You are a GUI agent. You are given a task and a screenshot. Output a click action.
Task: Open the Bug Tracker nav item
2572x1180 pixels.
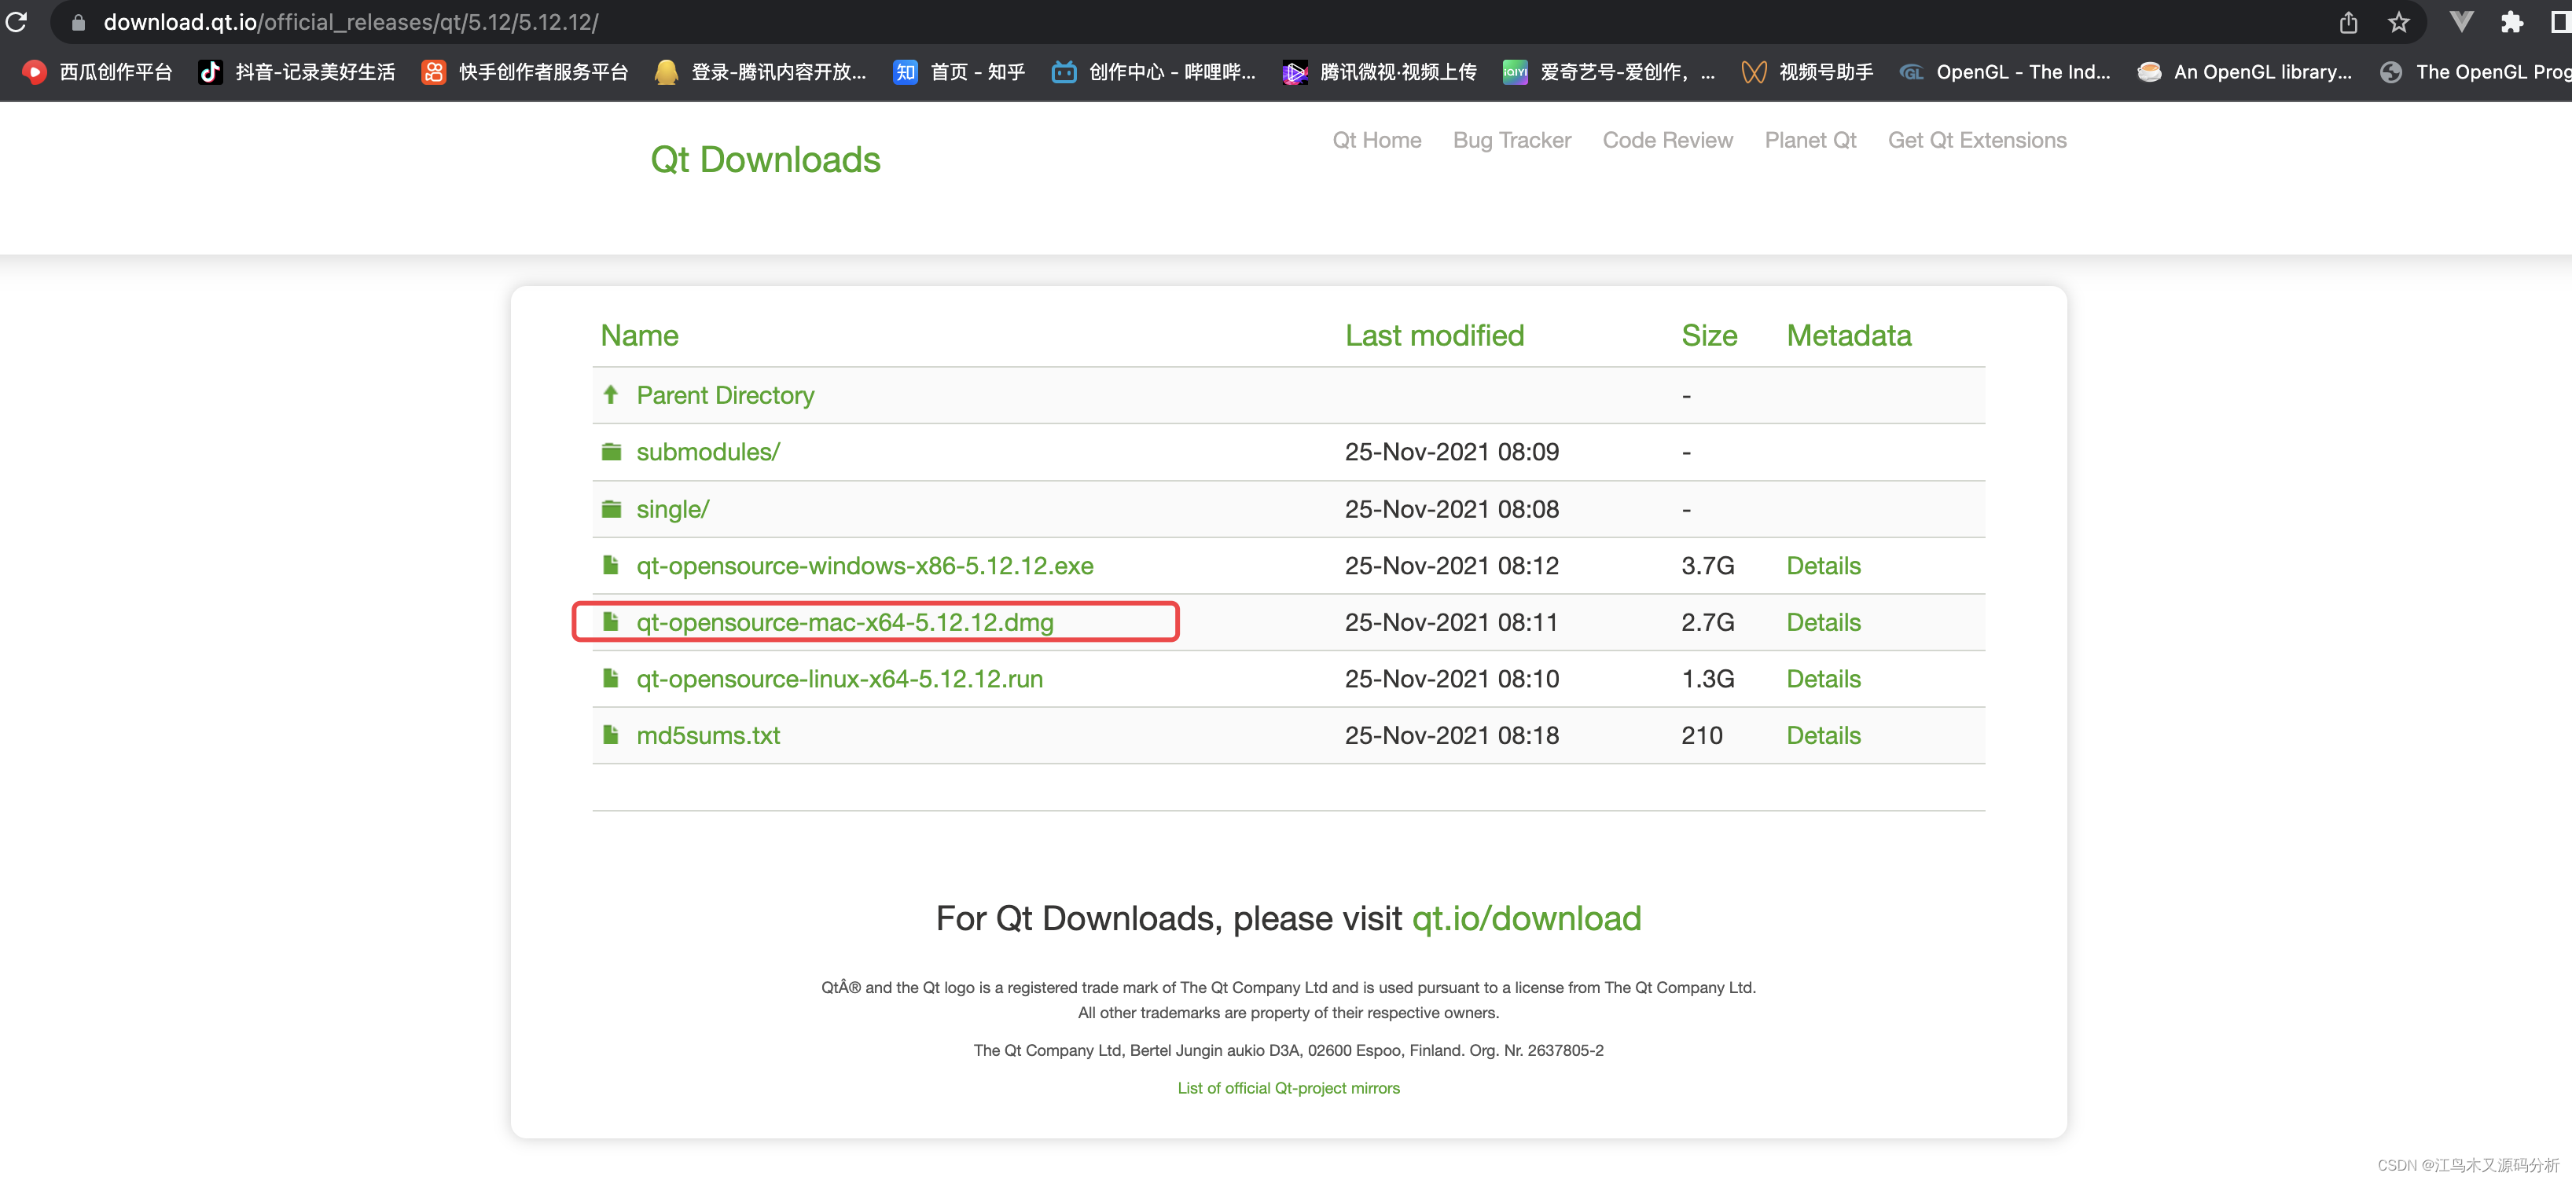point(1512,140)
